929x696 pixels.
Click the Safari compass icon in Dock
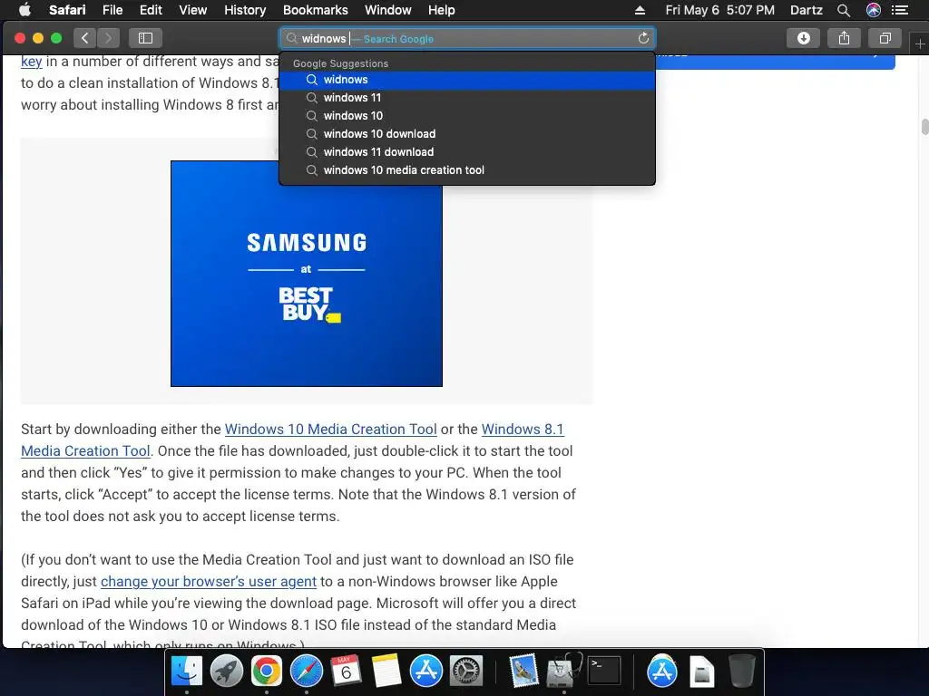coord(307,672)
